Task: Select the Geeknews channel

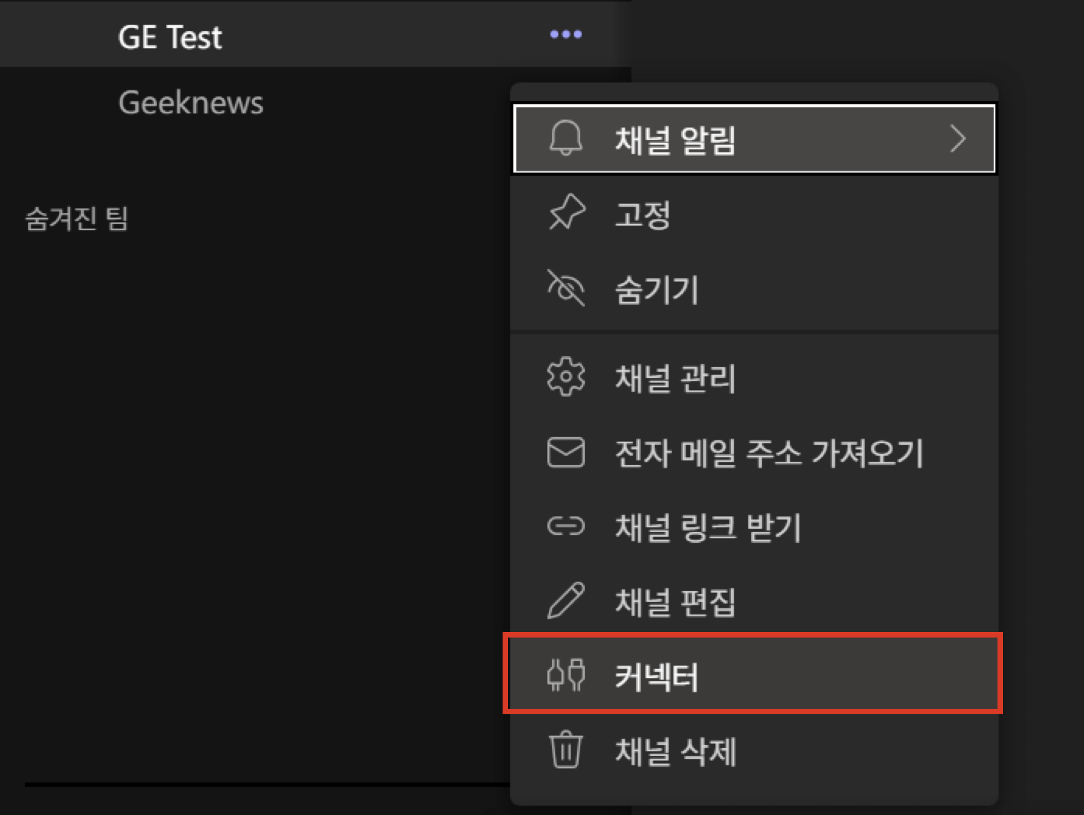Action: pyautogui.click(x=191, y=102)
